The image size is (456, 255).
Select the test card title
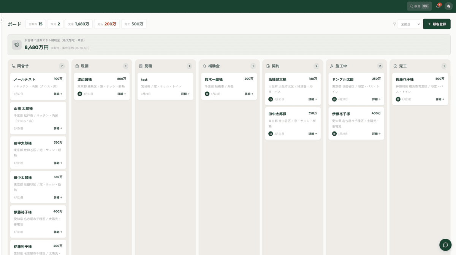[x=144, y=80]
